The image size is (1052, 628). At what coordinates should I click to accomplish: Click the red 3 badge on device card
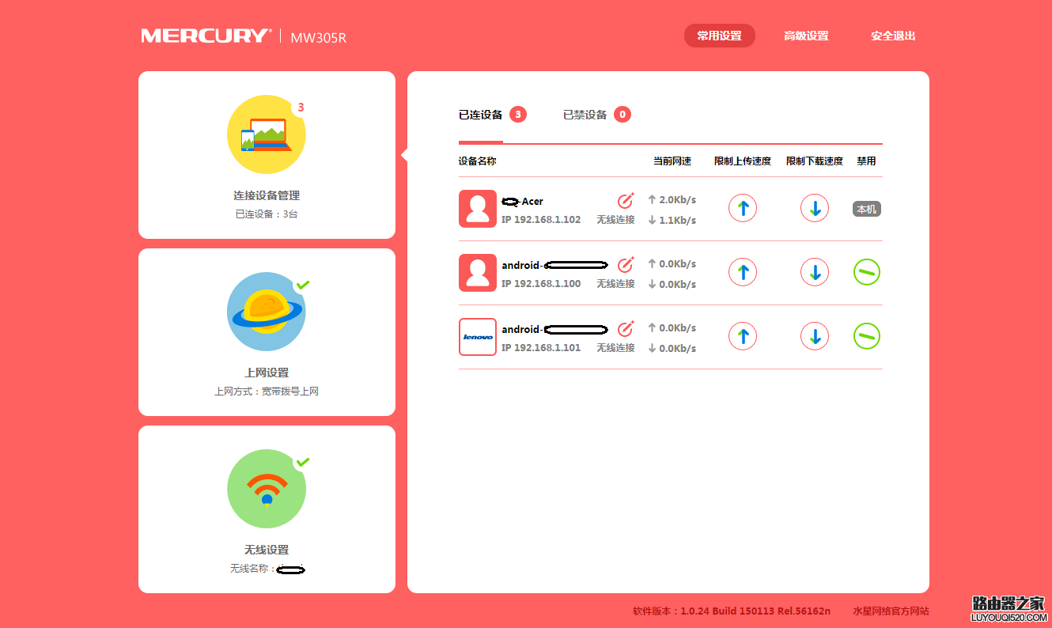pyautogui.click(x=301, y=108)
